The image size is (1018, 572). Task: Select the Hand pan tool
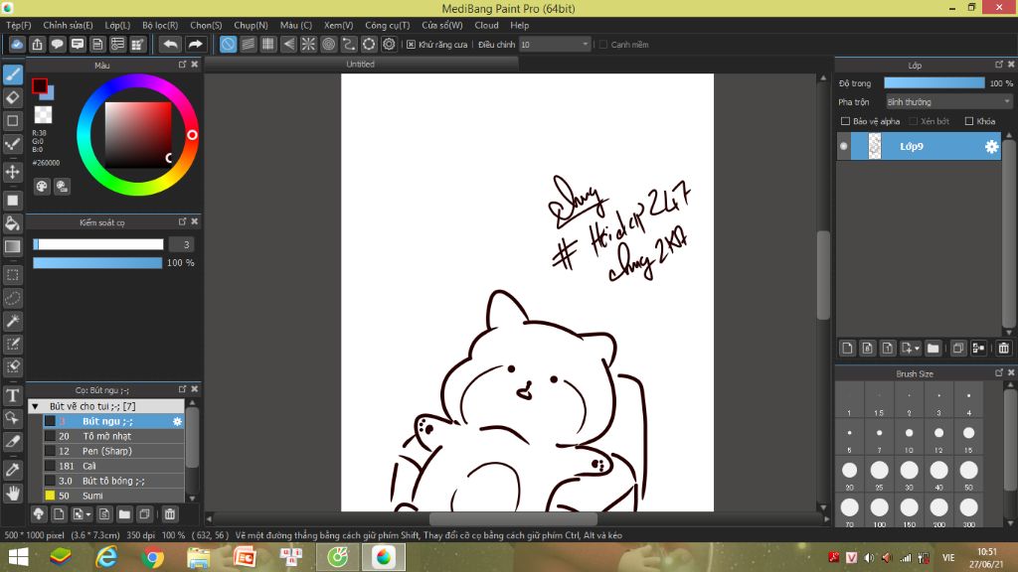[x=12, y=494]
